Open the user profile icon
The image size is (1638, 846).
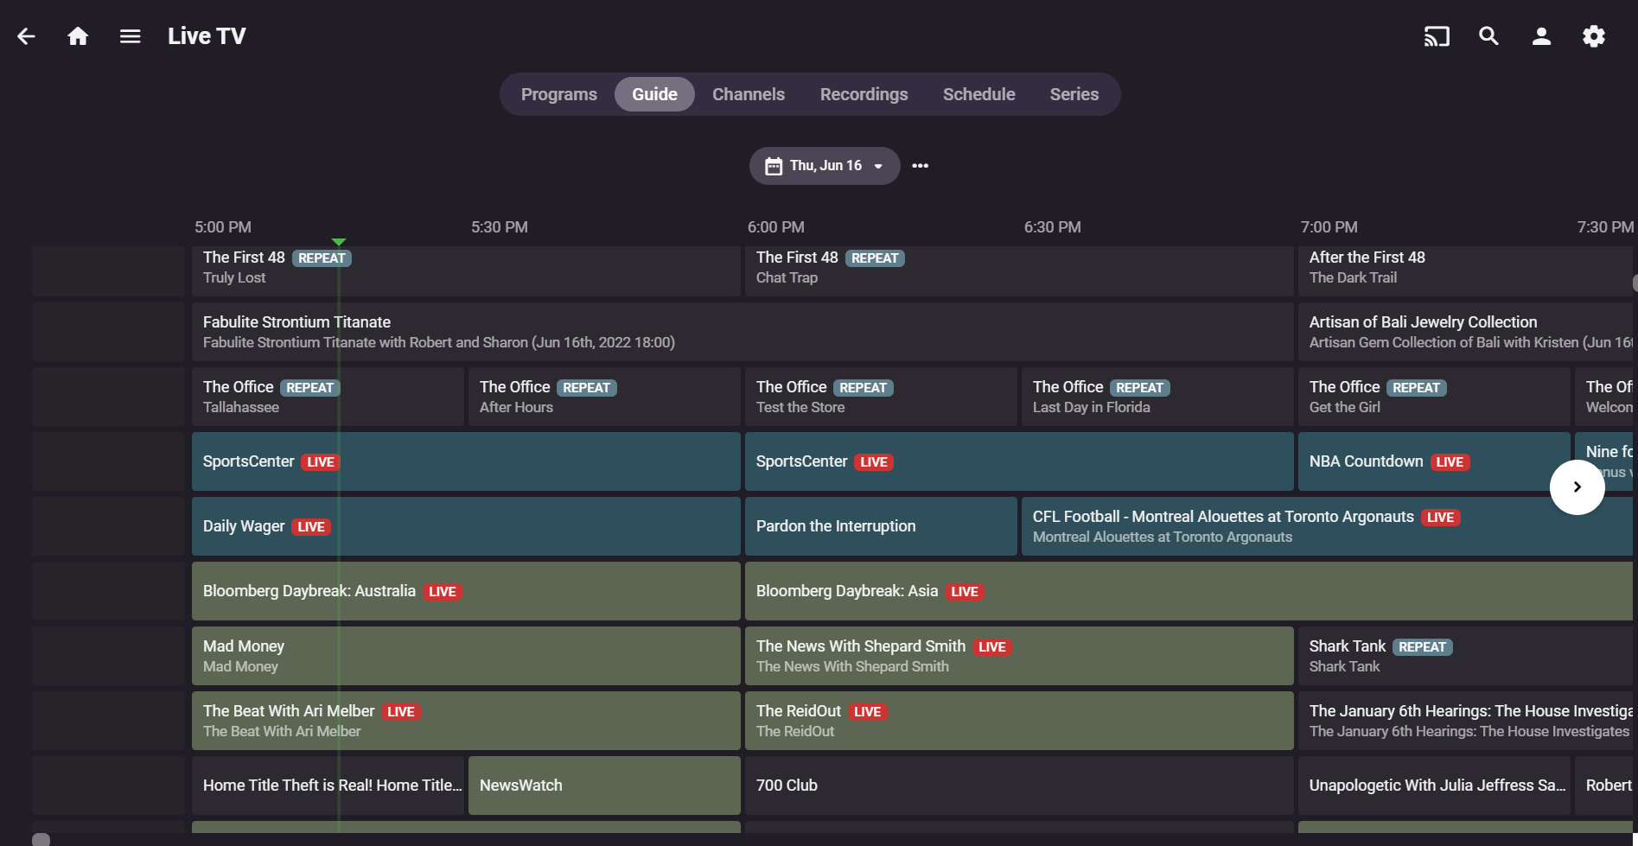(1541, 36)
